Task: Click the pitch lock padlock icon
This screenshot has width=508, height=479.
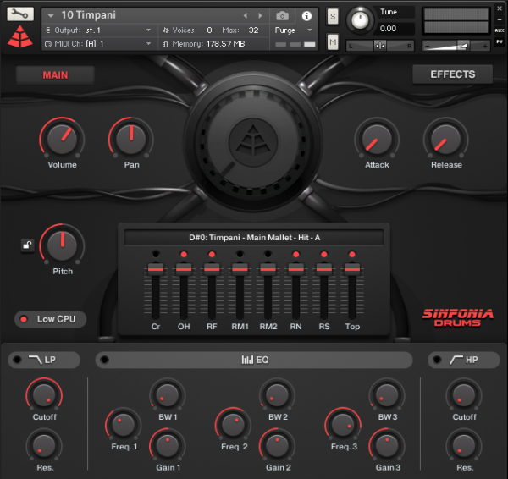Action: (27, 246)
